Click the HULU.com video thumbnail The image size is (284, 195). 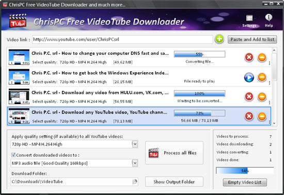[x=19, y=96]
